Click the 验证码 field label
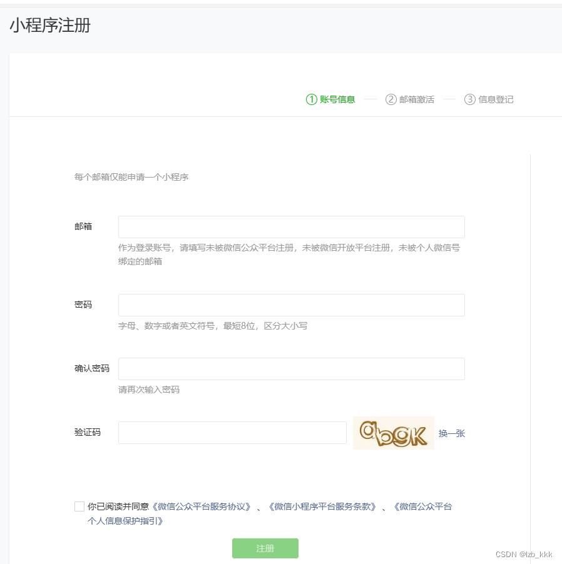The height and width of the screenshot is (564, 562). pyautogui.click(x=88, y=432)
